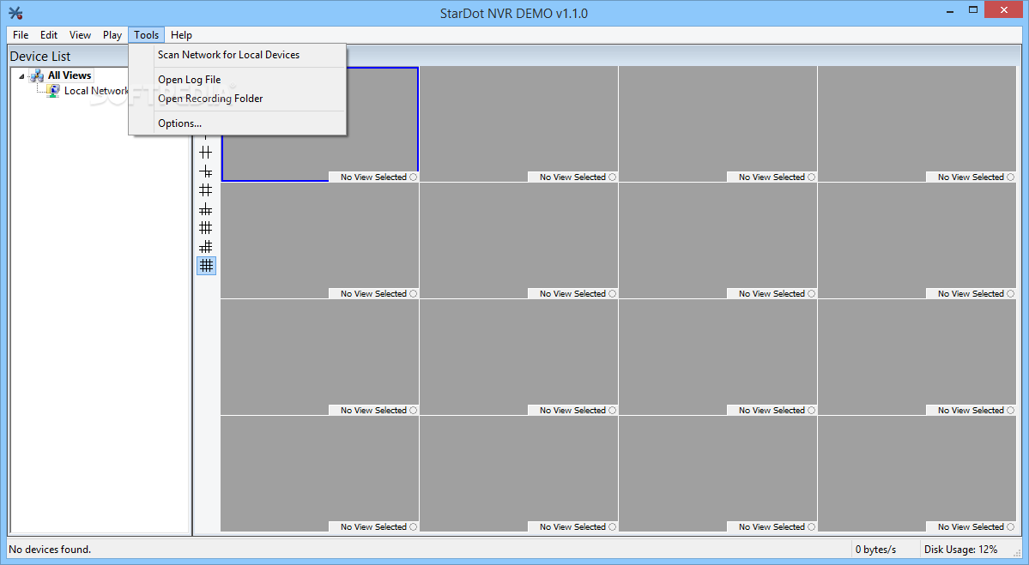Open the Play menu
Screen dimensions: 1029x565
pyautogui.click(x=112, y=35)
